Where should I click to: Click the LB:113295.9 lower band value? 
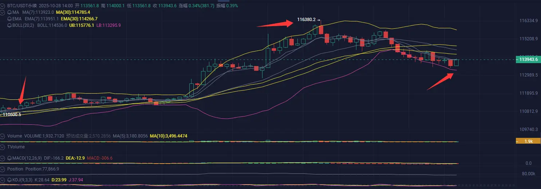coord(108,25)
